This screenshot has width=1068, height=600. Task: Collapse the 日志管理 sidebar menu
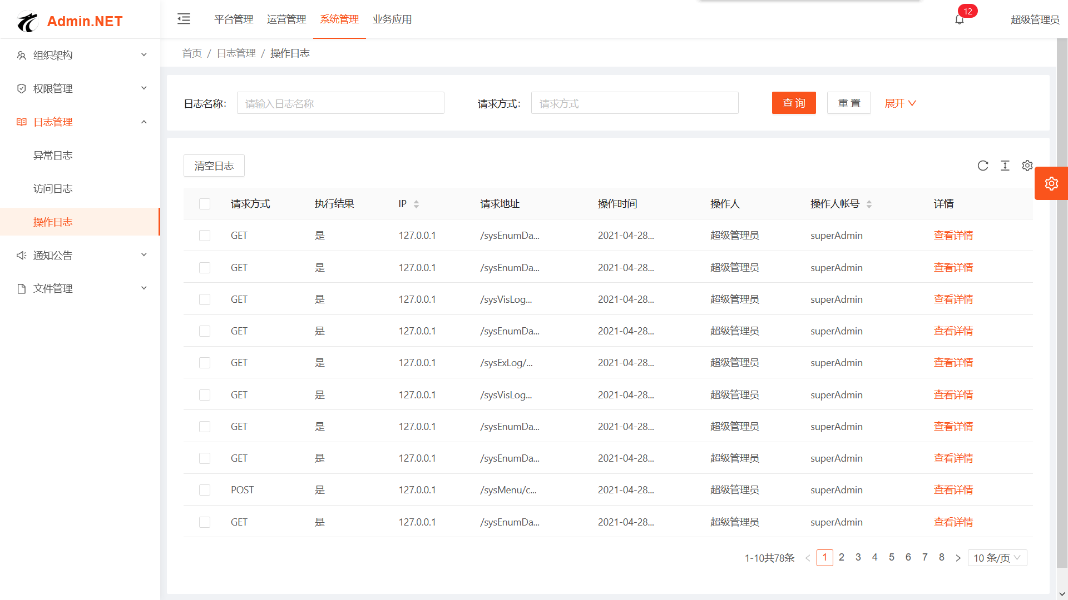[x=80, y=122]
